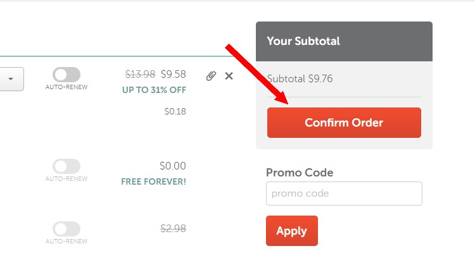Click the UP TO 31% OFF label
This screenshot has width=475, height=258.
pos(154,90)
